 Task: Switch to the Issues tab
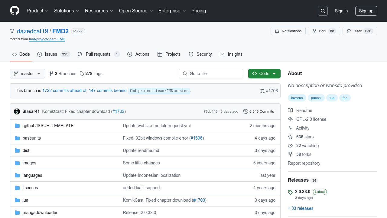(x=54, y=54)
